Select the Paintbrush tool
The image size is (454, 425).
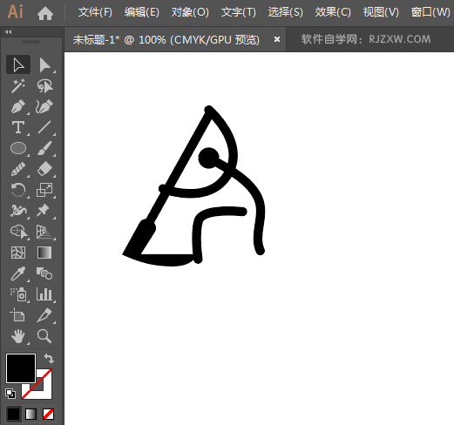(x=45, y=148)
